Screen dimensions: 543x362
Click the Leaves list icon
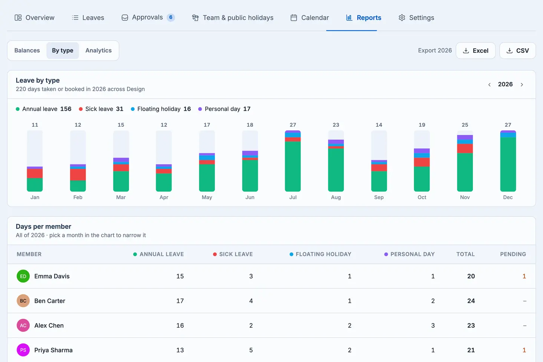(x=75, y=18)
